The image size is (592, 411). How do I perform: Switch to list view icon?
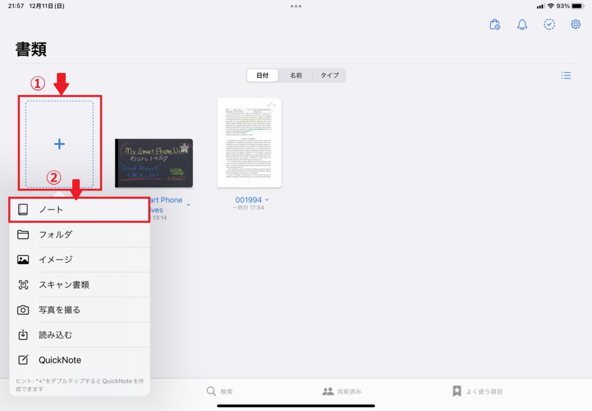566,76
